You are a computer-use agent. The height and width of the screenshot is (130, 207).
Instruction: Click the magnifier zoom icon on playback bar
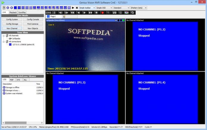coord(108,13)
